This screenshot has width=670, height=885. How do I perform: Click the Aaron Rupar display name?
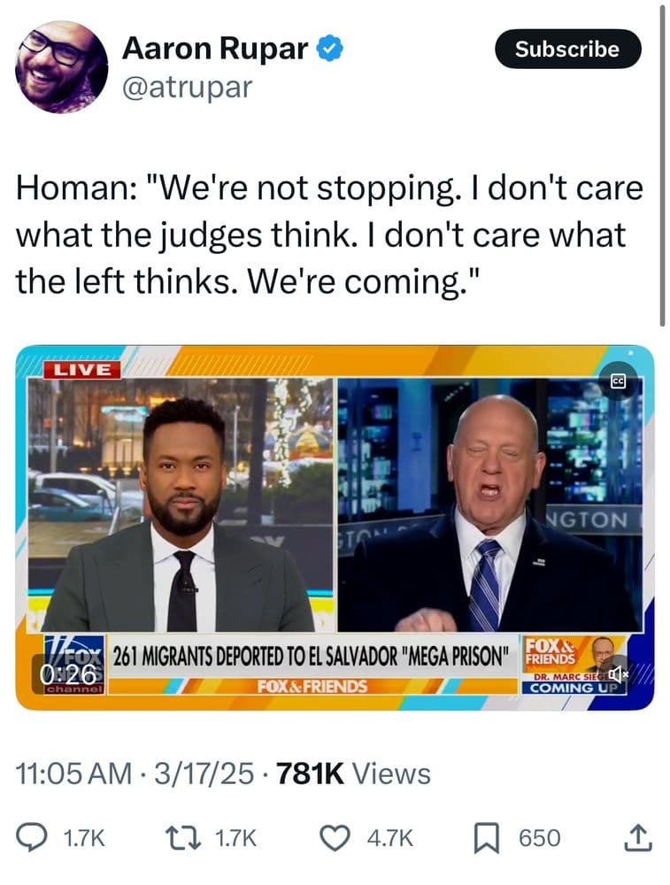pos(215,48)
